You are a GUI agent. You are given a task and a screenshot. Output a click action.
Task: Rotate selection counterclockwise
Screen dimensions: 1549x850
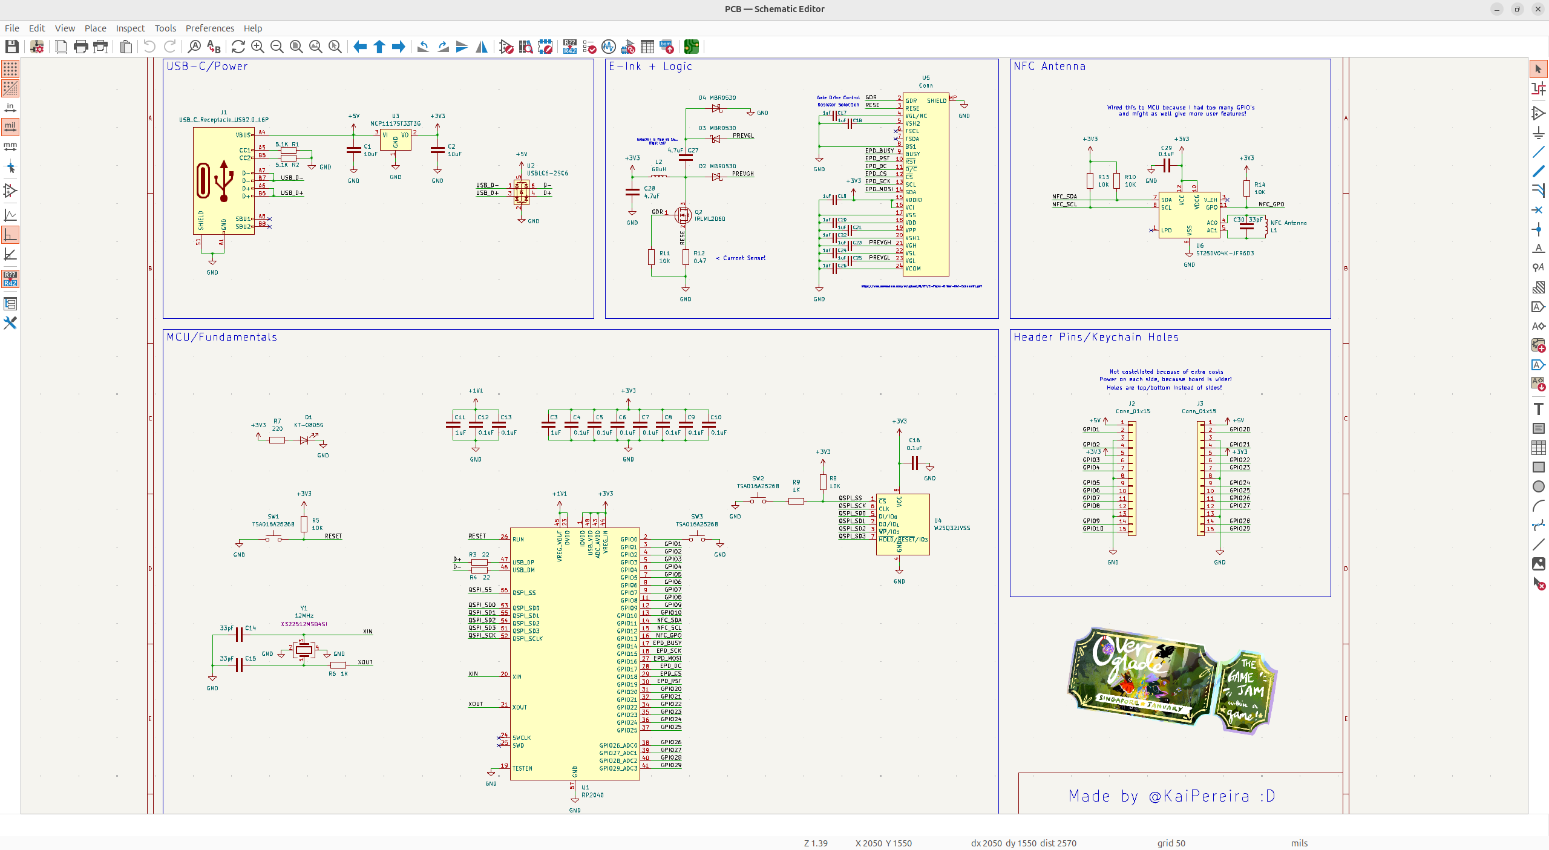pyautogui.click(x=424, y=47)
